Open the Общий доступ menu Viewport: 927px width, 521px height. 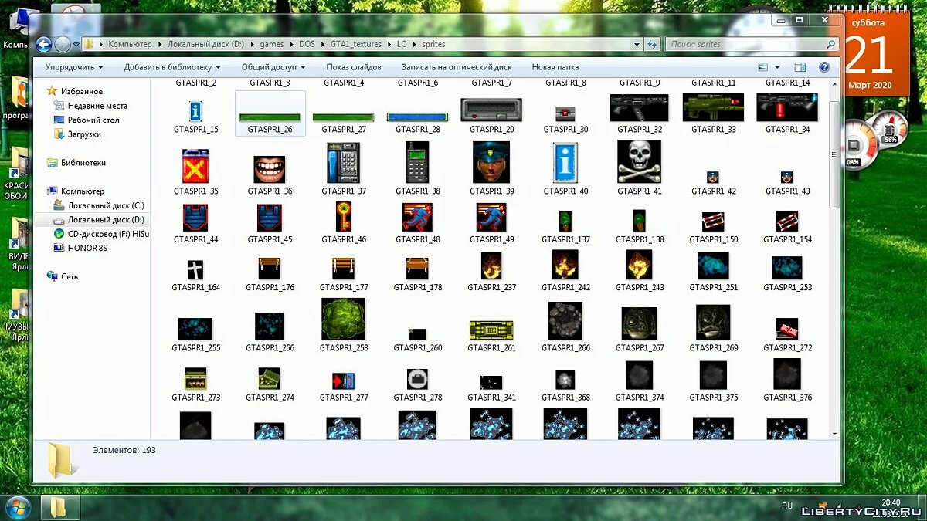tap(273, 67)
